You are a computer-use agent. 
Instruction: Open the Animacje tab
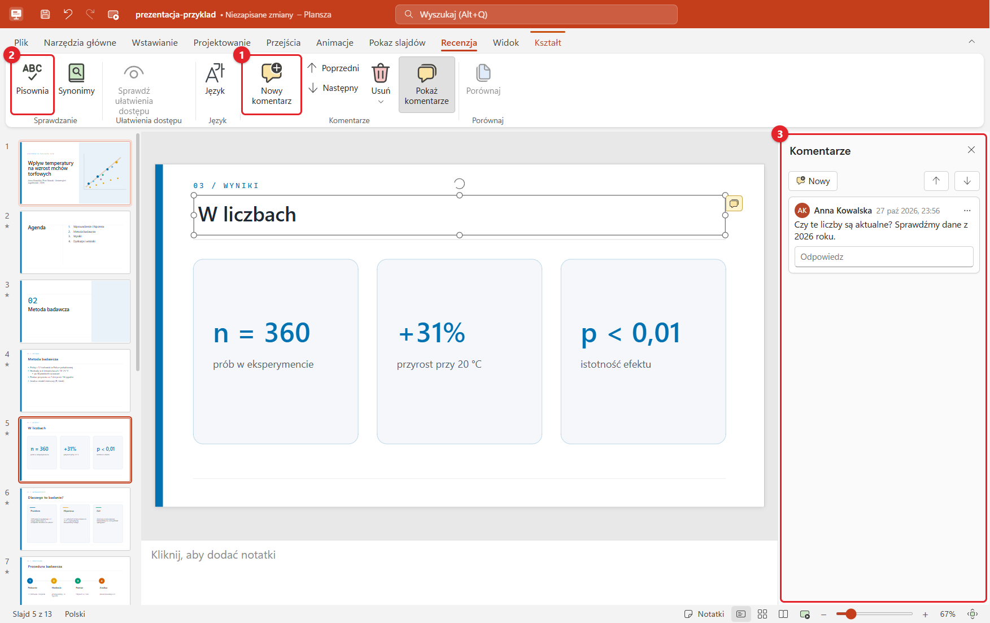point(335,42)
